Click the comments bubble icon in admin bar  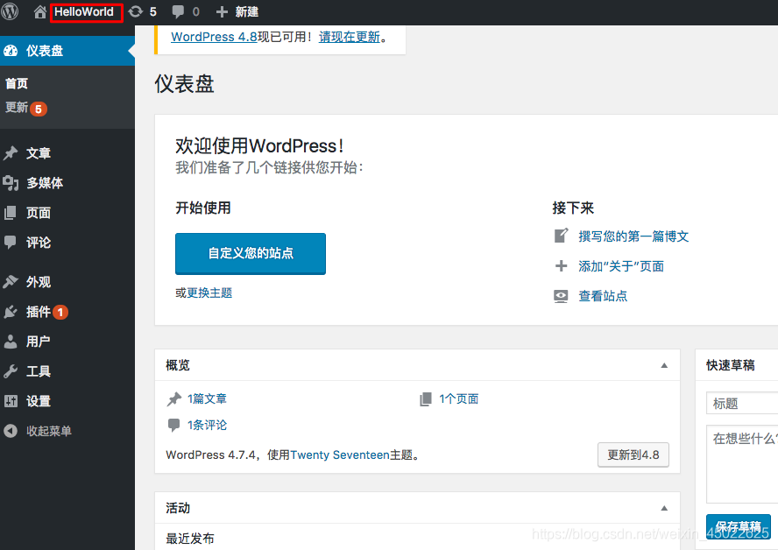pyautogui.click(x=178, y=12)
